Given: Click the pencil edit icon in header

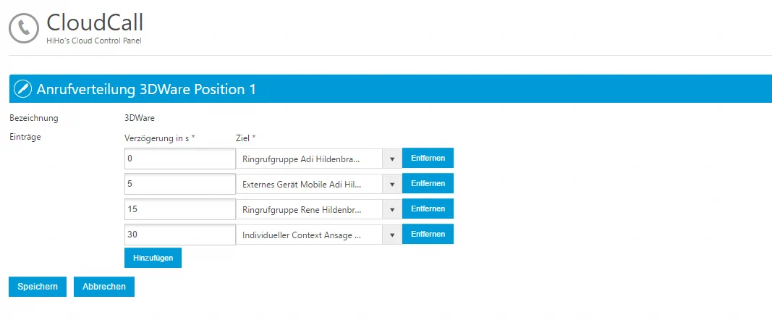Looking at the screenshot, I should [x=23, y=89].
